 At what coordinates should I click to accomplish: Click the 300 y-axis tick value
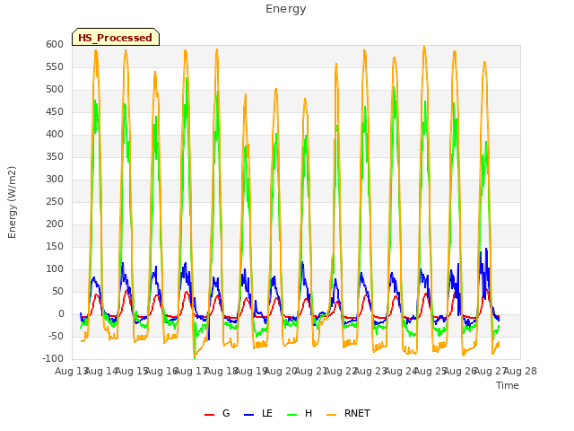point(55,180)
